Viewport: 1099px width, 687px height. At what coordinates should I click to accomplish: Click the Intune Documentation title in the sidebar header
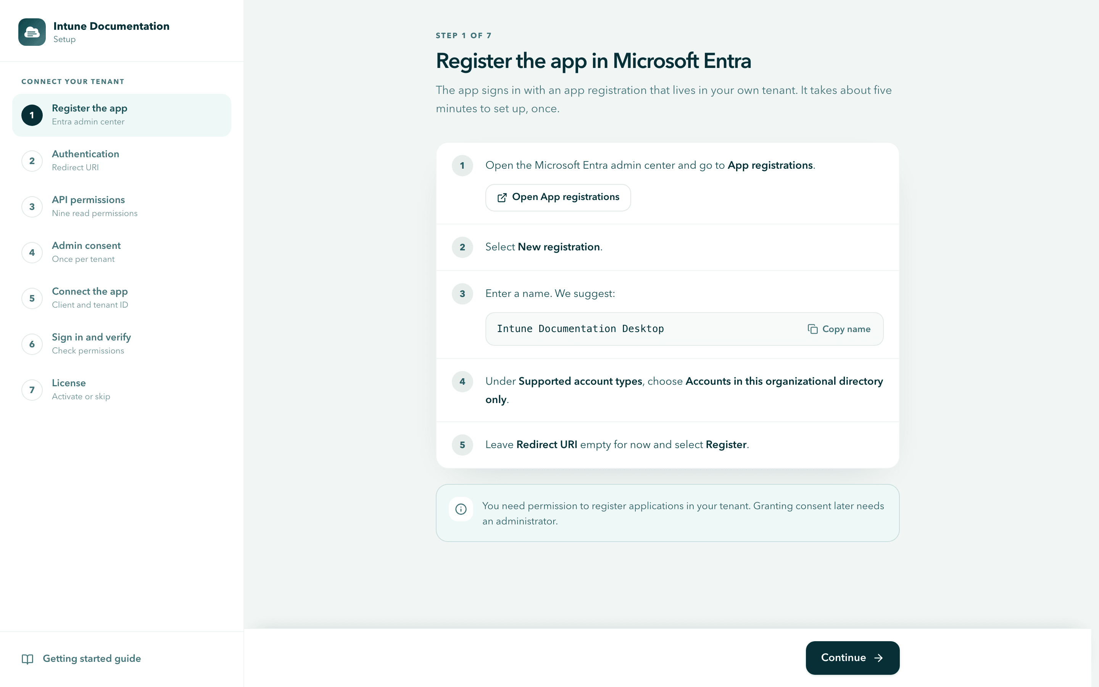(x=111, y=26)
